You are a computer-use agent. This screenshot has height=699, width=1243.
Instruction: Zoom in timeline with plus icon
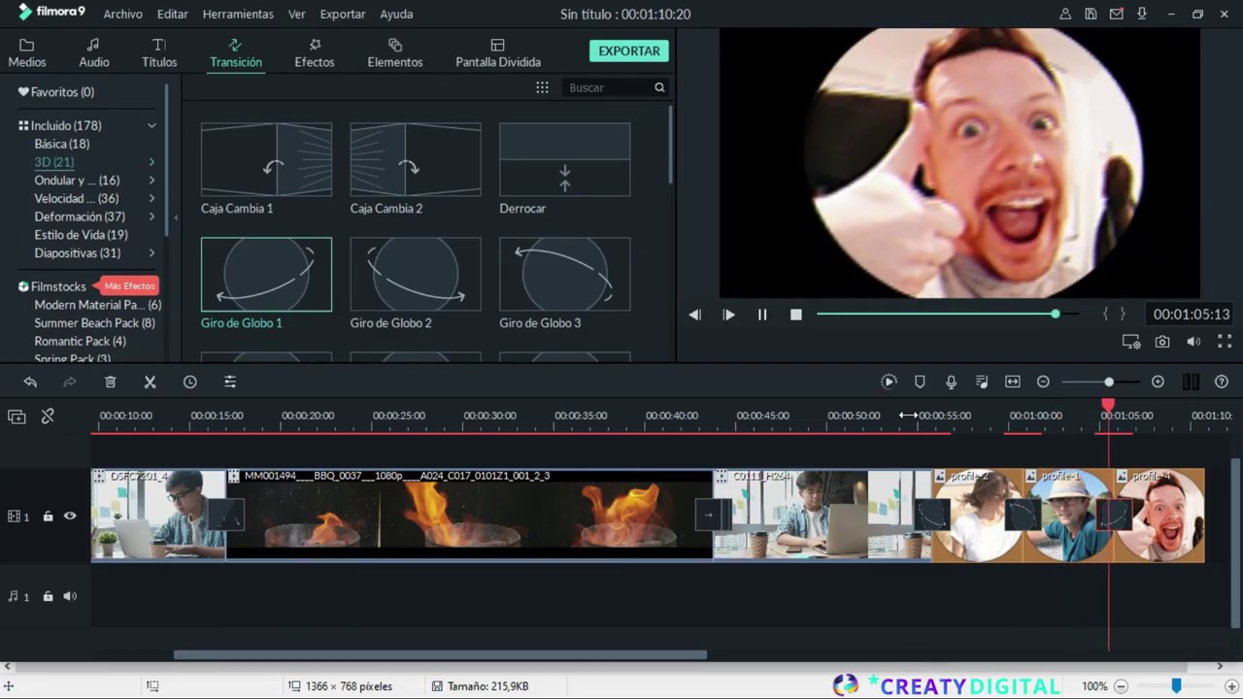[1158, 383]
